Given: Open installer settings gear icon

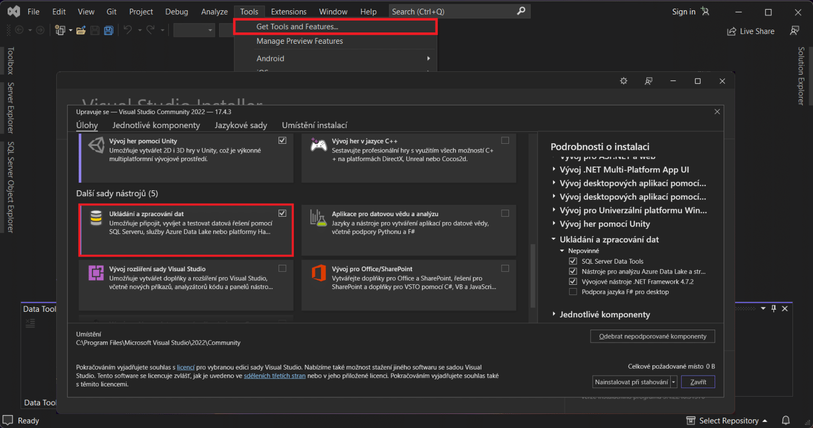Looking at the screenshot, I should [624, 81].
